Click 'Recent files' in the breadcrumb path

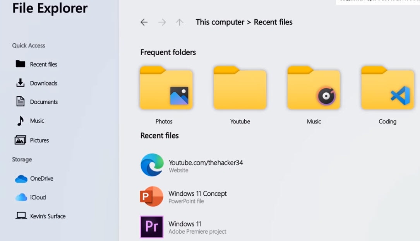(273, 22)
